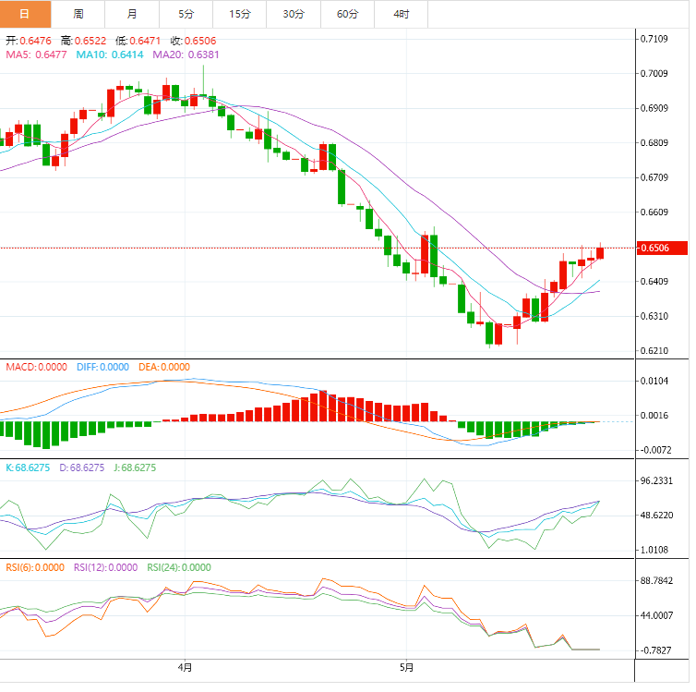Image resolution: width=696 pixels, height=692 pixels.
Task: Click the 96.2331 KDJ axis label
Action: 657,481
